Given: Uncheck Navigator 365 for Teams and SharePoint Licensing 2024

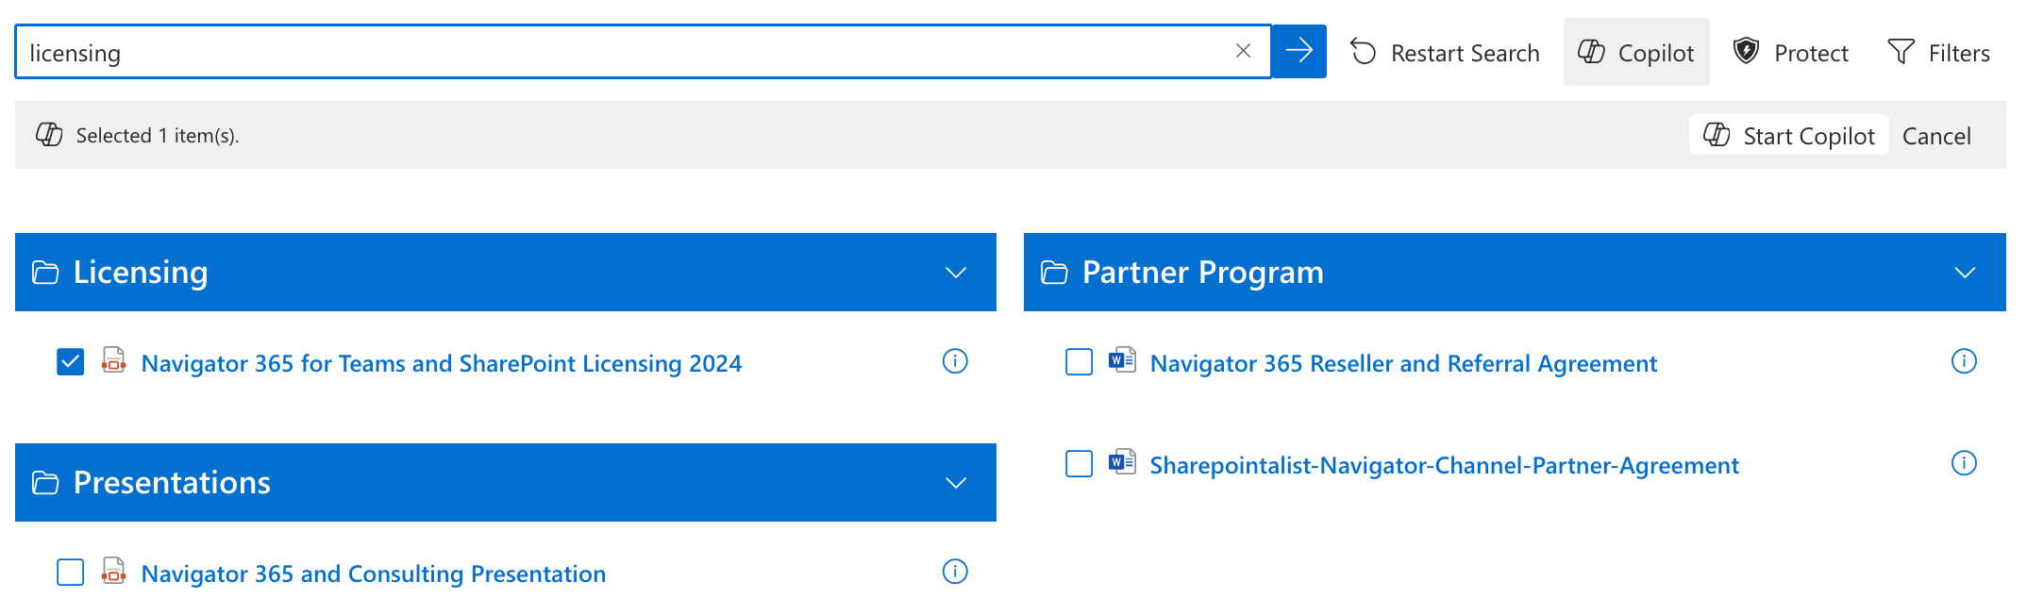Looking at the screenshot, I should 71,362.
